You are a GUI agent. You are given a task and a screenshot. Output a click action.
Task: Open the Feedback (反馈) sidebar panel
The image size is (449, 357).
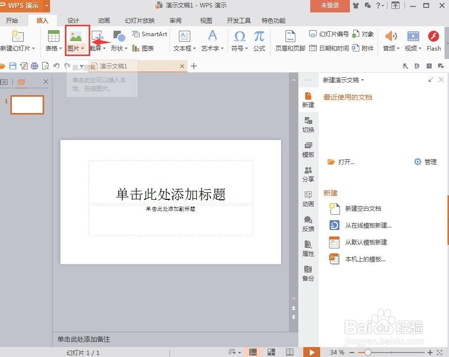point(308,224)
